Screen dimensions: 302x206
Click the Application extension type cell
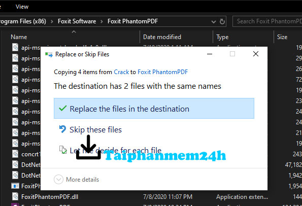click(x=242, y=197)
